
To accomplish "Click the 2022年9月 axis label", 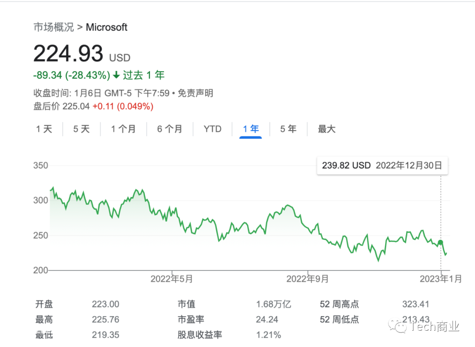I will coord(307,279).
